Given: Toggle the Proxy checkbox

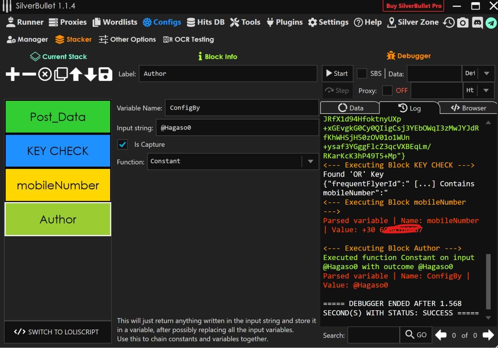Looking at the screenshot, I should (387, 90).
